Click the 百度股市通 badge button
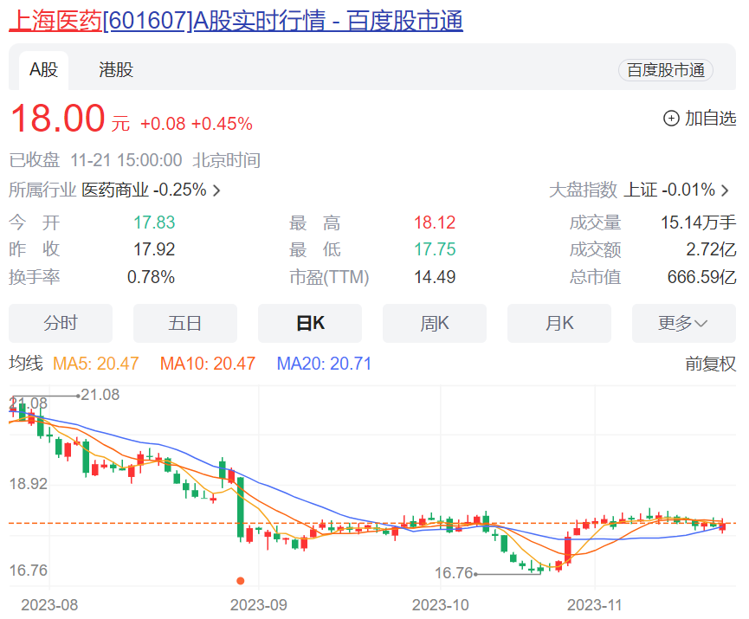 click(665, 70)
